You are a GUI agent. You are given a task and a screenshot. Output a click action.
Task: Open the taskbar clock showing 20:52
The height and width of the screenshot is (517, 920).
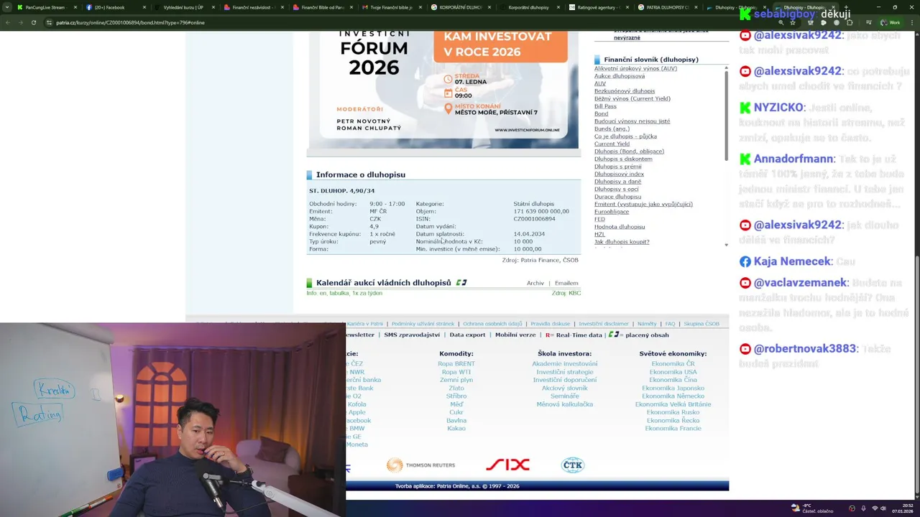tap(902, 508)
